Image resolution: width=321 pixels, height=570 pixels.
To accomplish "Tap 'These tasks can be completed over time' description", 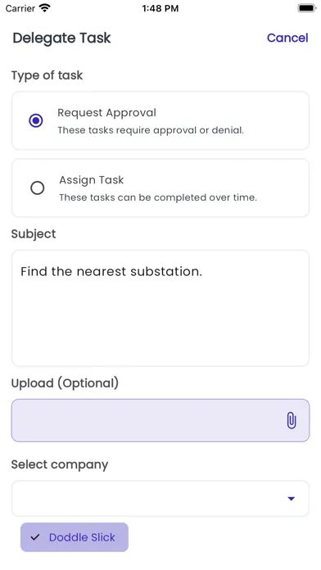I will (158, 197).
